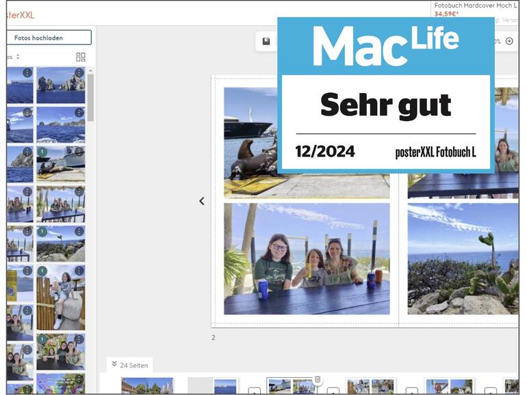The width and height of the screenshot is (527, 395).
Task: Click page number 2 below the spread
Action: 214,338
